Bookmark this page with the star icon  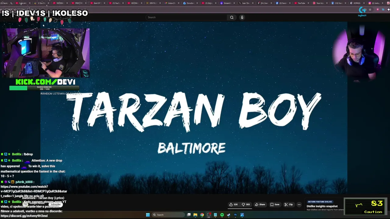coord(370,10)
